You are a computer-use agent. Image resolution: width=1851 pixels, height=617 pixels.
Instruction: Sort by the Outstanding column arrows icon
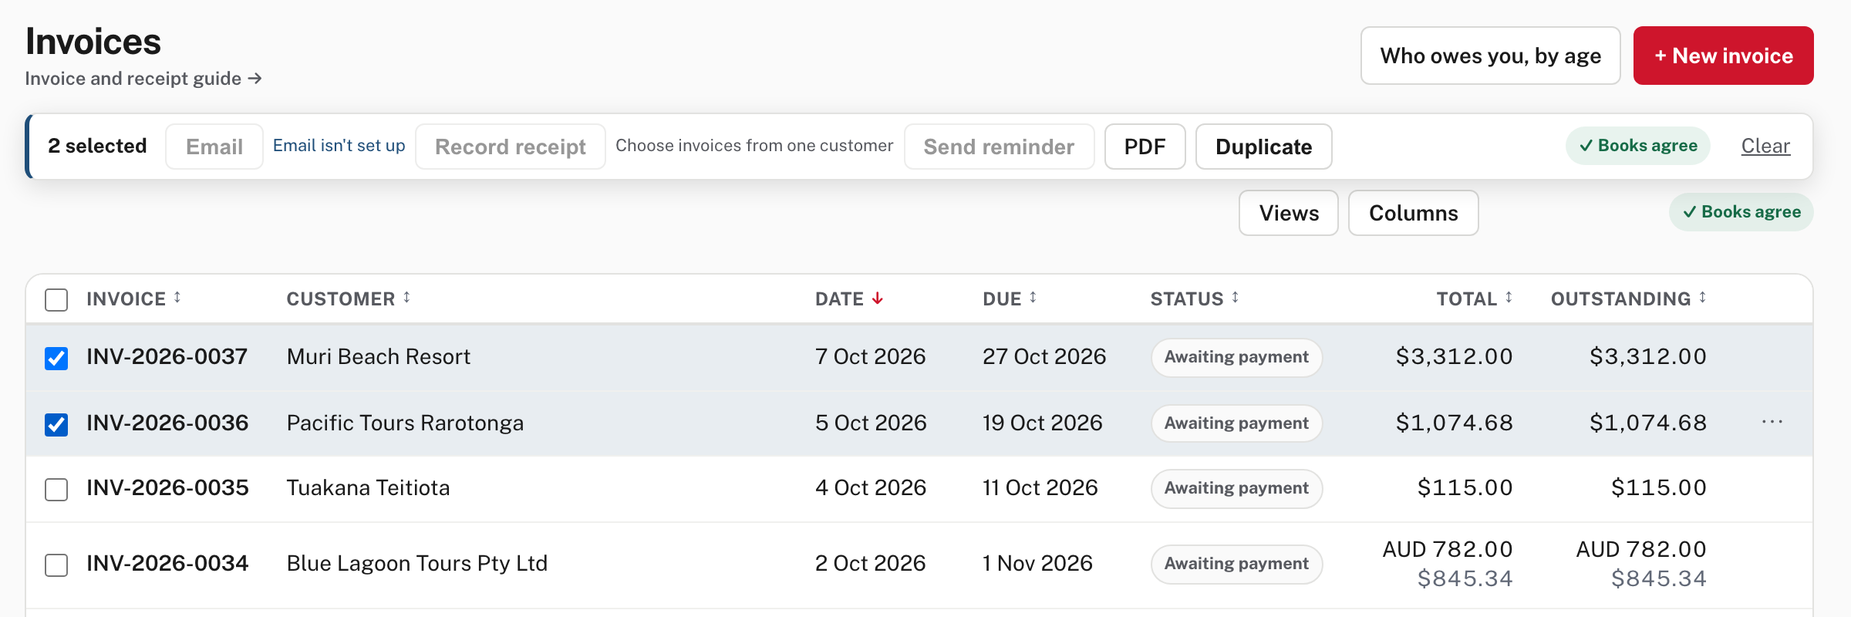coord(1702,298)
